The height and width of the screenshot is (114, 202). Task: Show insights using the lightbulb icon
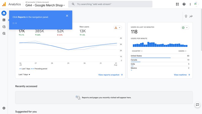[186, 16]
